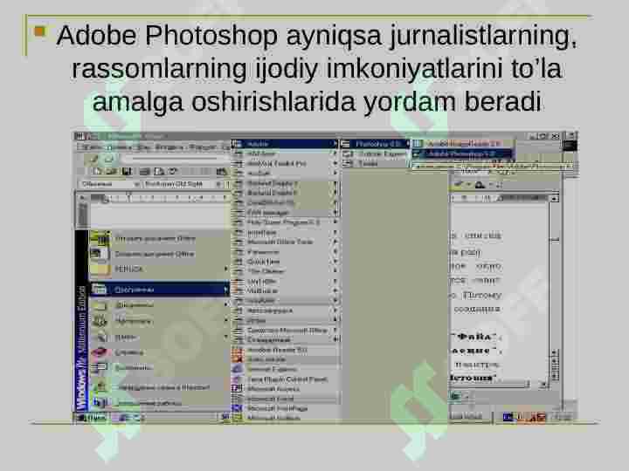Click the system tray keyboard language indicator
This screenshot has width=629, height=471.
click(x=508, y=417)
